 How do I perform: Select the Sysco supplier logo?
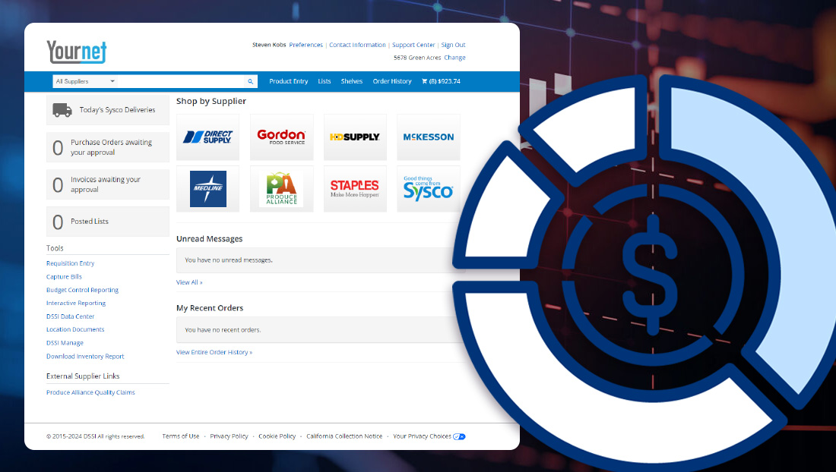429,189
